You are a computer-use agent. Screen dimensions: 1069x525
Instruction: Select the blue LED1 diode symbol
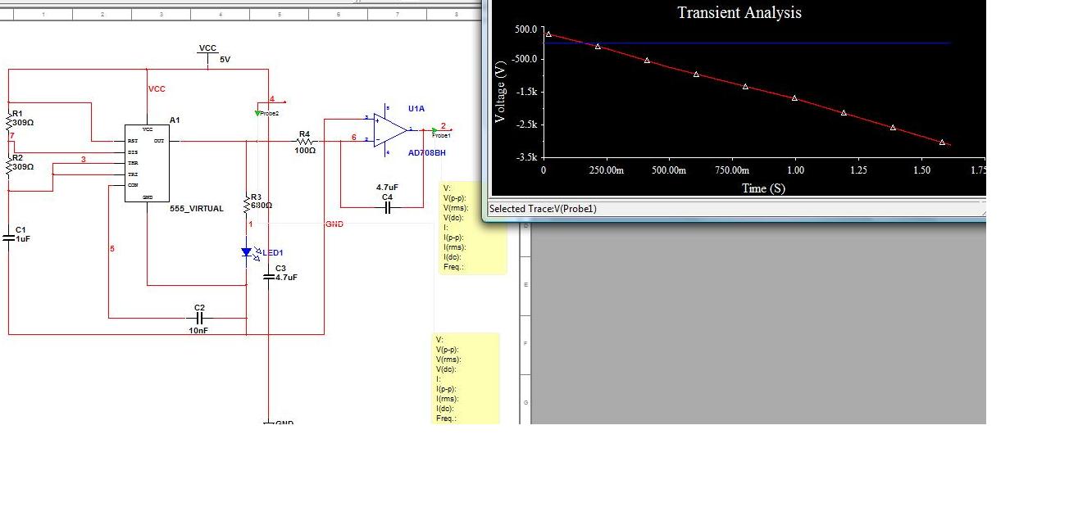(x=247, y=253)
